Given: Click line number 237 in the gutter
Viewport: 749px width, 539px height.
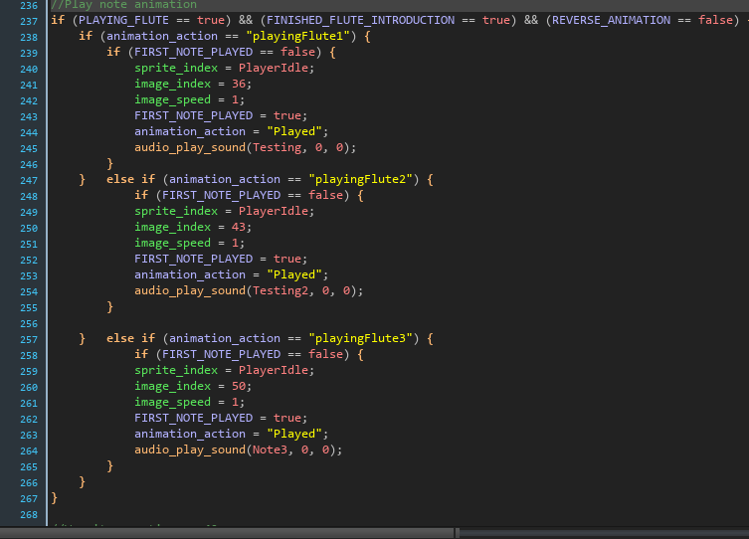Looking at the screenshot, I should tap(29, 22).
